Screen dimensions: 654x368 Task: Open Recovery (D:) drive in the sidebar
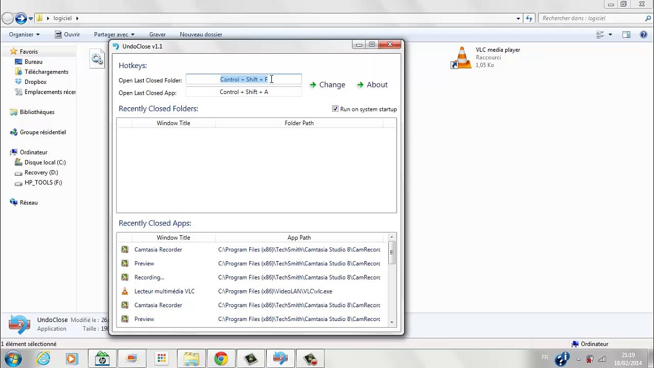coord(41,173)
